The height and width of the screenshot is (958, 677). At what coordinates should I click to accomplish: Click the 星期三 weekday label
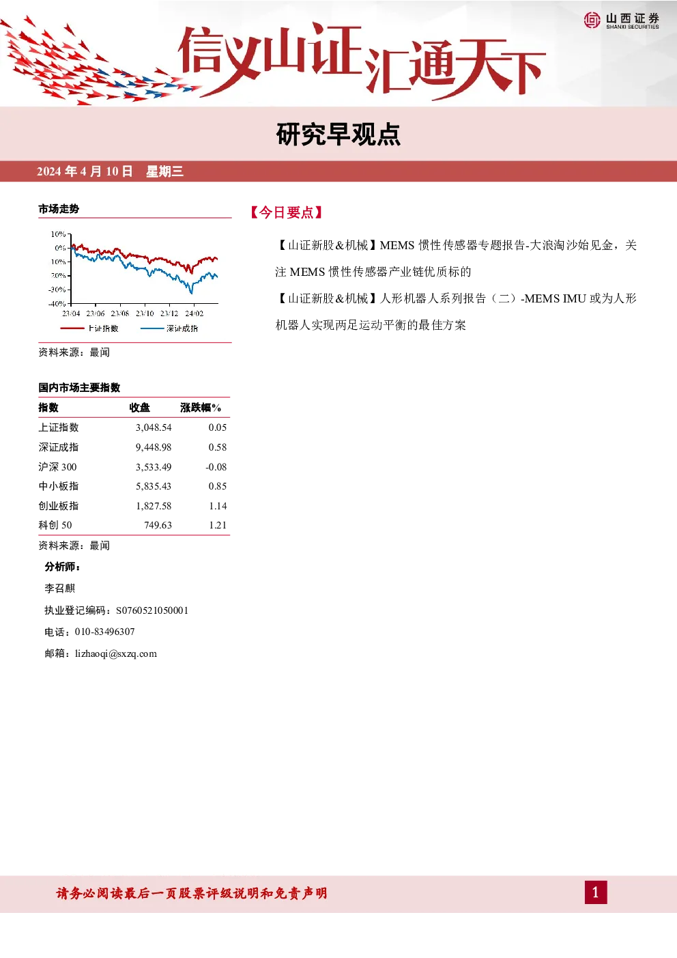[x=164, y=171]
